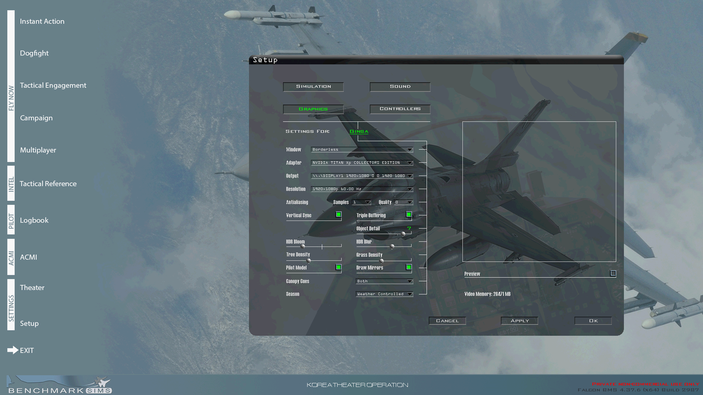Switch to the Sound tab
The height and width of the screenshot is (395, 703).
coord(400,87)
